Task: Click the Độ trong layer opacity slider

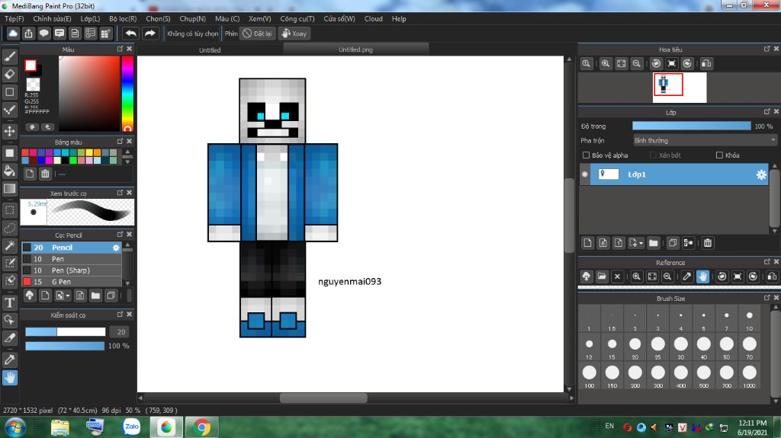Action: pyautogui.click(x=691, y=126)
